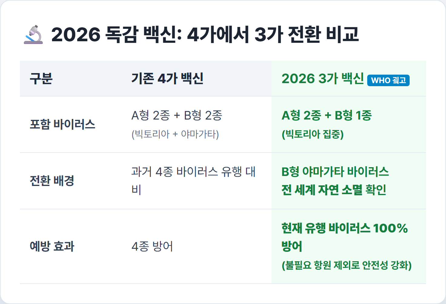Click the 전 세계 자연 소멸 확인 line
The height and width of the screenshot is (304, 446).
[334, 190]
